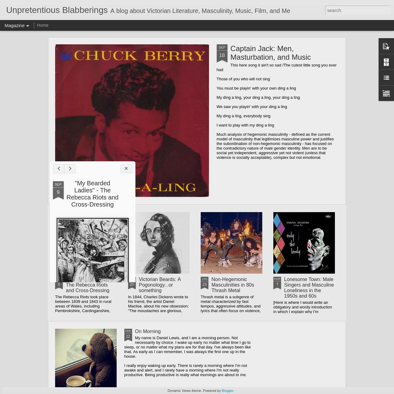This screenshot has height=394, width=394.
Task: View the Chuck Berry album cover image
Action: [132, 120]
